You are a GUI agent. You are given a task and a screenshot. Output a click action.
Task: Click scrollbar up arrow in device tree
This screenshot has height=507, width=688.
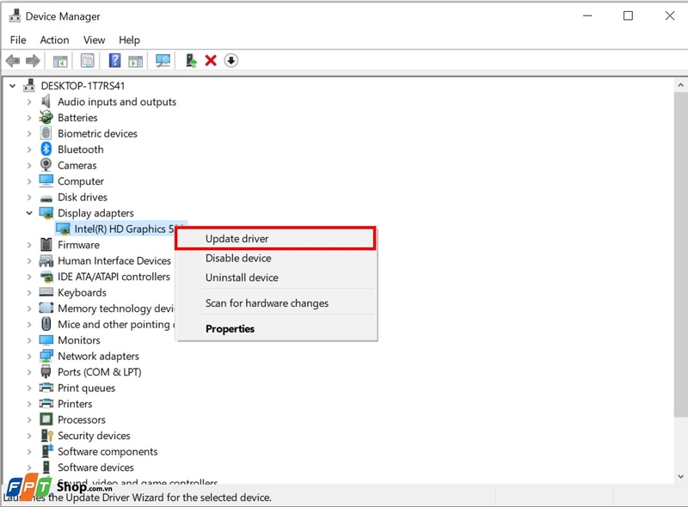[680, 85]
